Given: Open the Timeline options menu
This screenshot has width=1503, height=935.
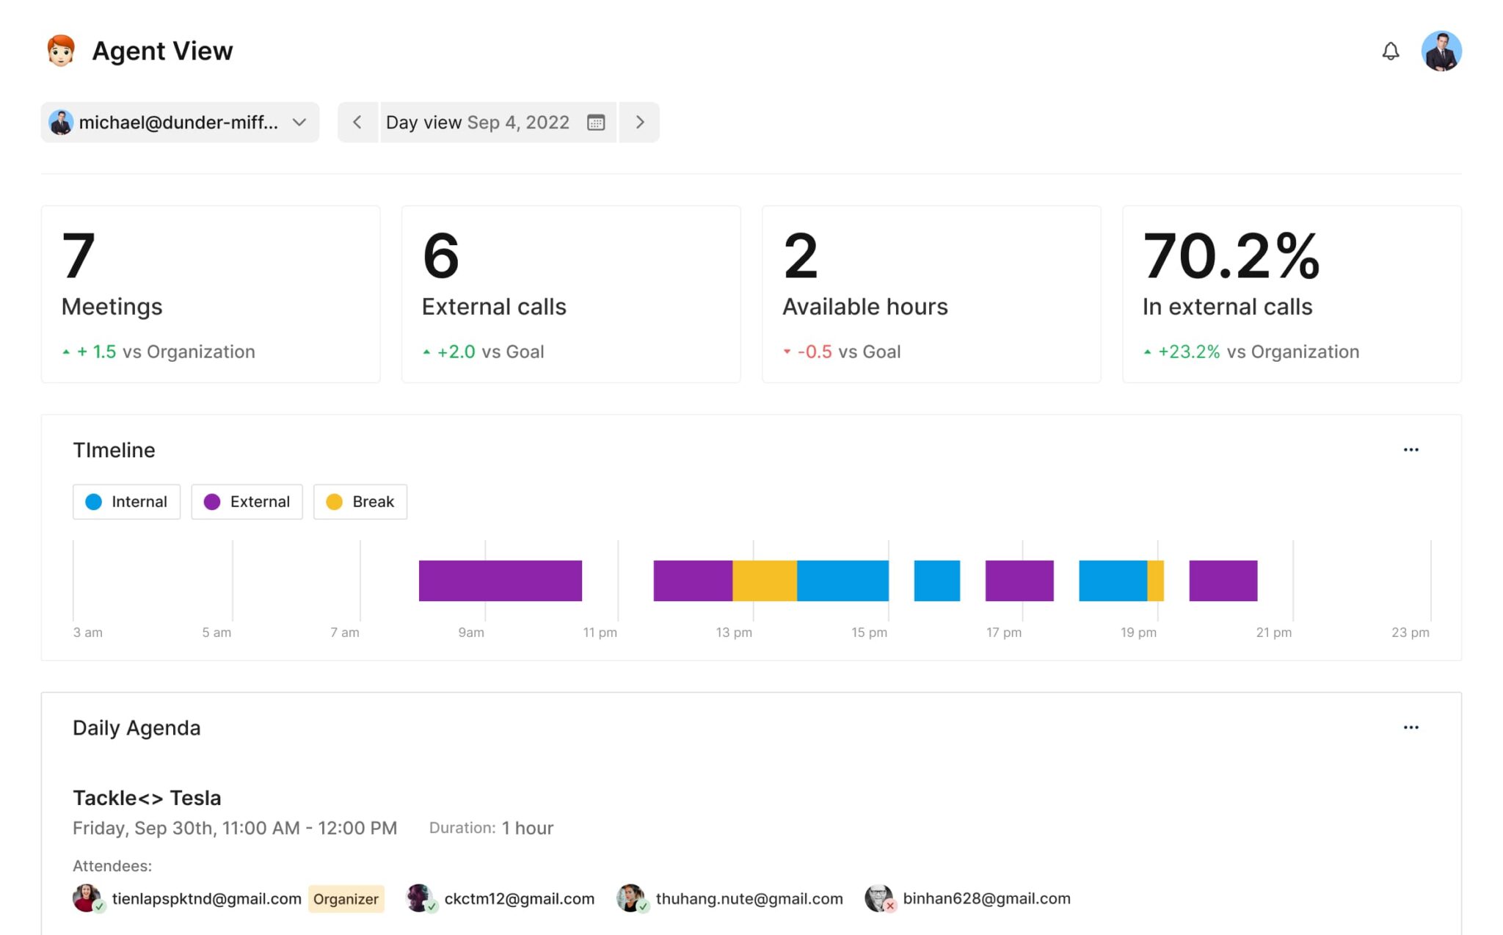Looking at the screenshot, I should pos(1411,449).
